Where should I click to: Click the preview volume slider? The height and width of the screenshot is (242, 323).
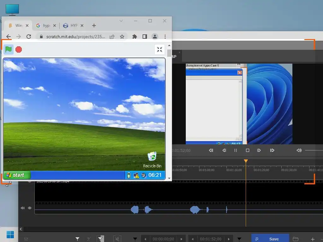[x=314, y=150]
